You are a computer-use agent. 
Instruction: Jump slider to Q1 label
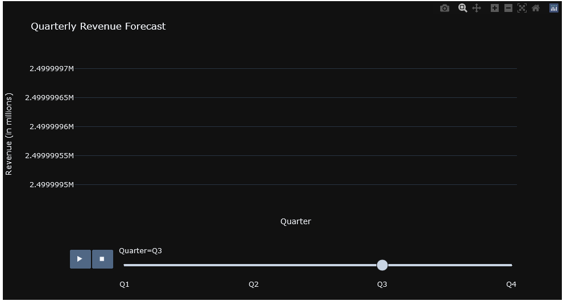coord(124,284)
